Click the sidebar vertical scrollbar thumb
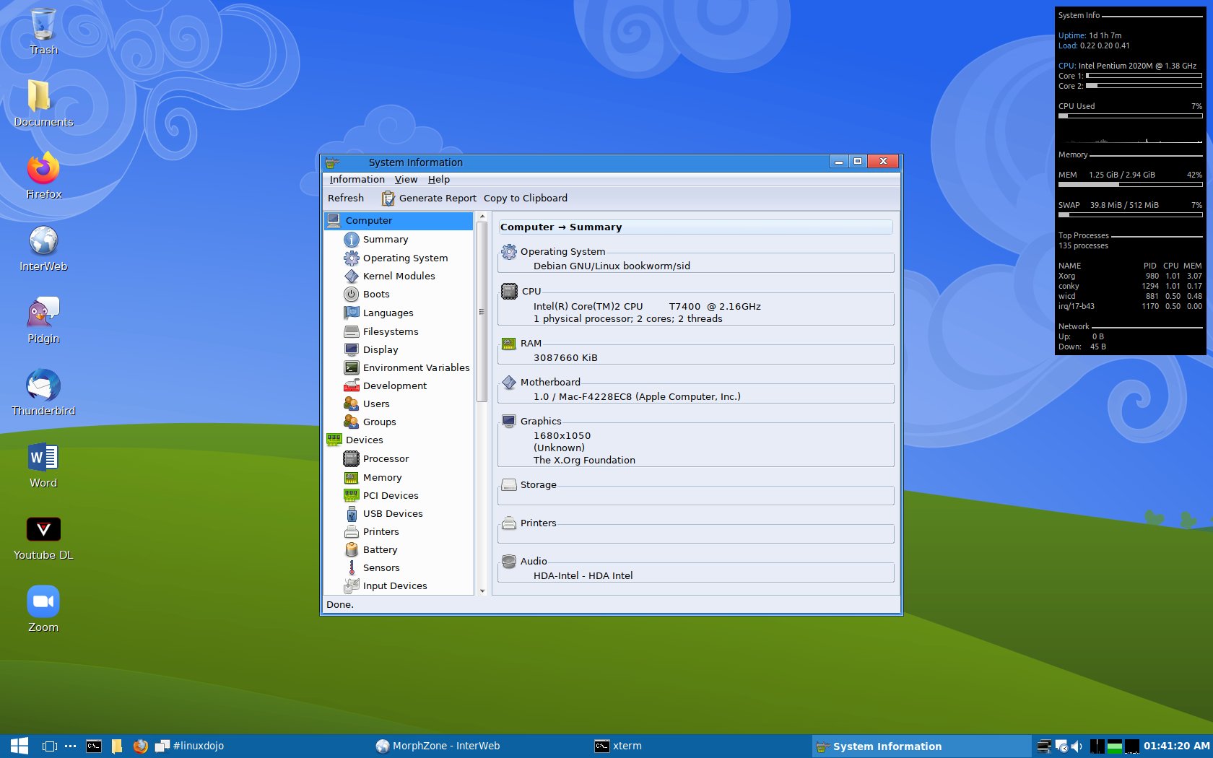 (482, 312)
